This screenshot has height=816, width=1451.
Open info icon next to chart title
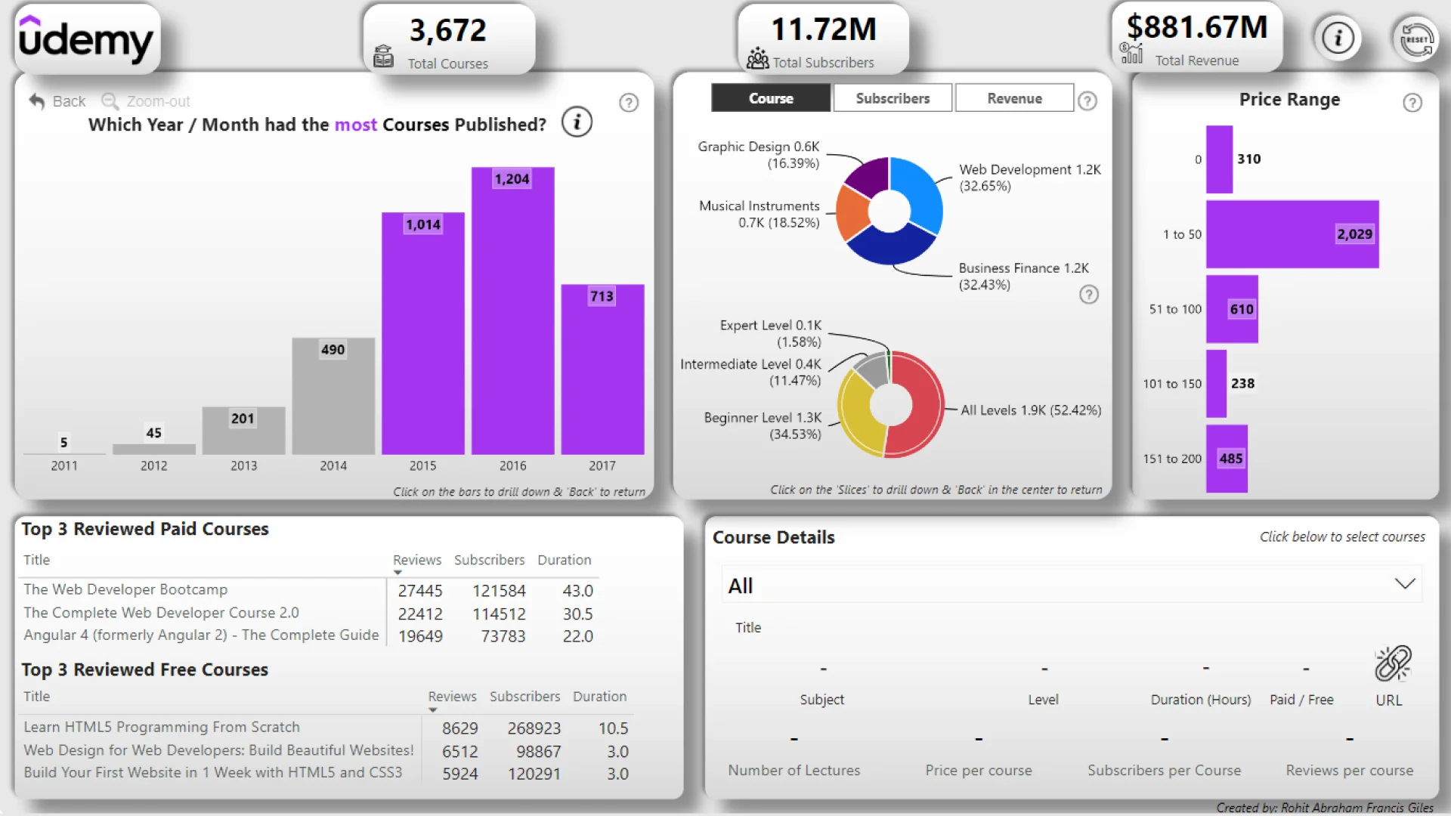point(577,122)
